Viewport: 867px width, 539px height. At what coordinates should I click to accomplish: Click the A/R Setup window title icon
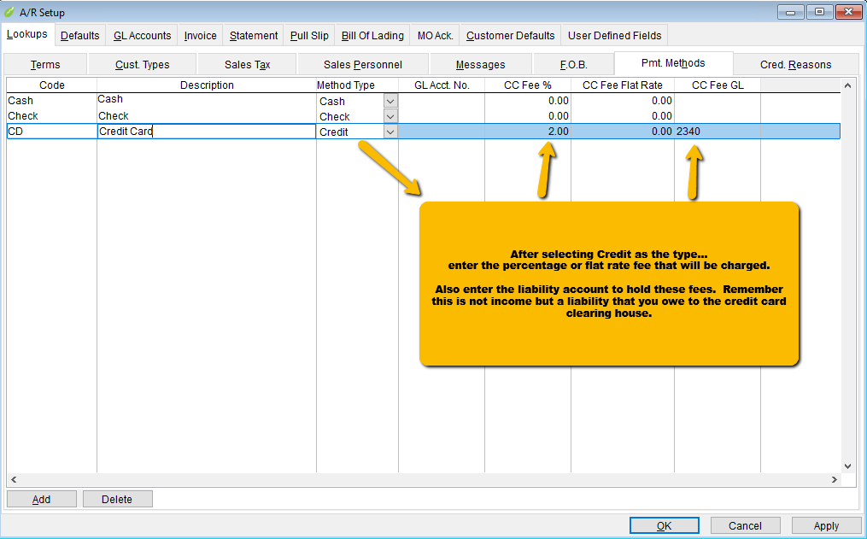tap(9, 12)
